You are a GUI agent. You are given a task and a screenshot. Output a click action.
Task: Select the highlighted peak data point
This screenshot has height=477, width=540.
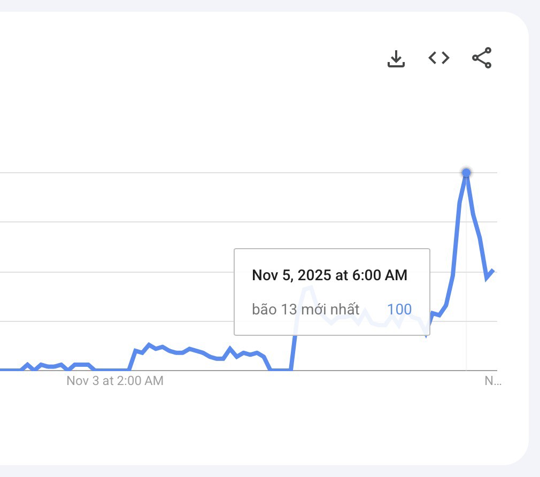click(466, 172)
